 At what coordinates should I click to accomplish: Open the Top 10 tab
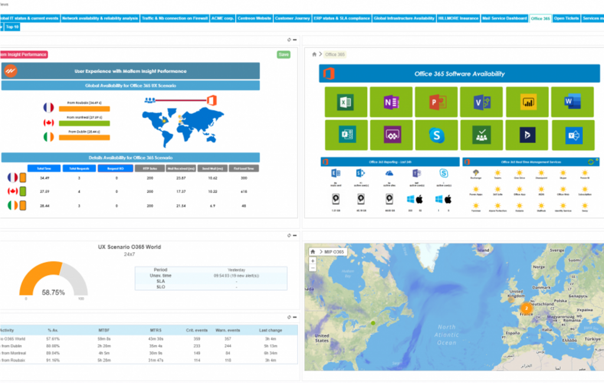tap(12, 27)
